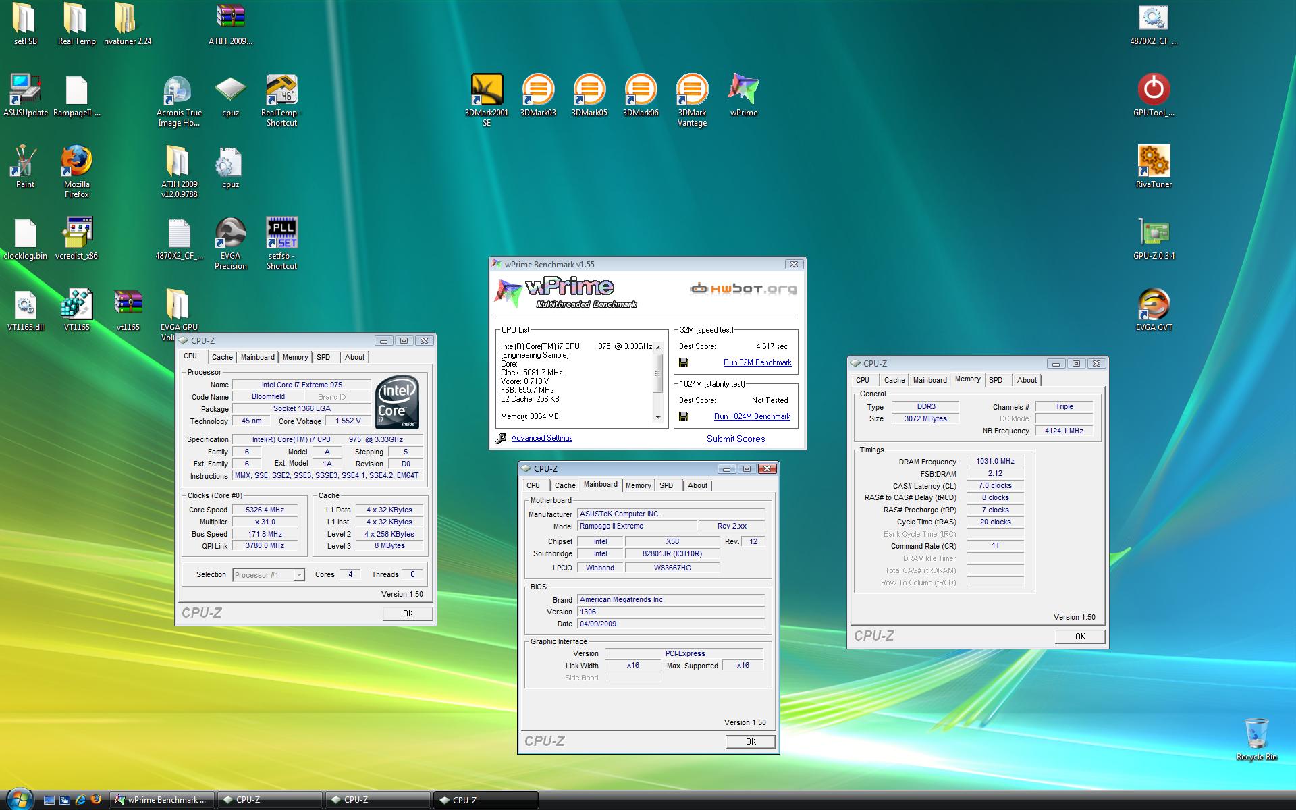The image size is (1296, 810).
Task: Click wPrime Benchmark taskbar button
Action: point(162,800)
